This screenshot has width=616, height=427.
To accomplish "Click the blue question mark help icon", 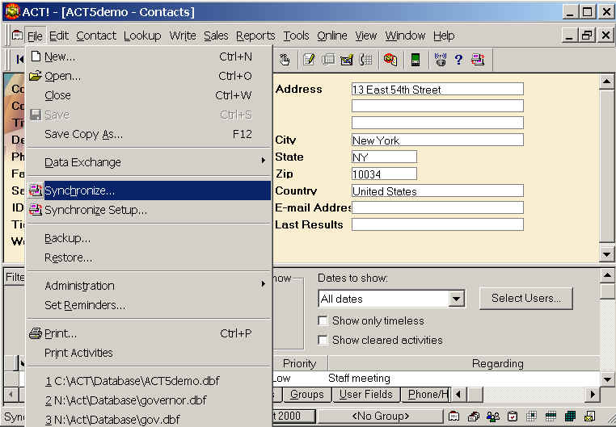I will click(x=458, y=60).
